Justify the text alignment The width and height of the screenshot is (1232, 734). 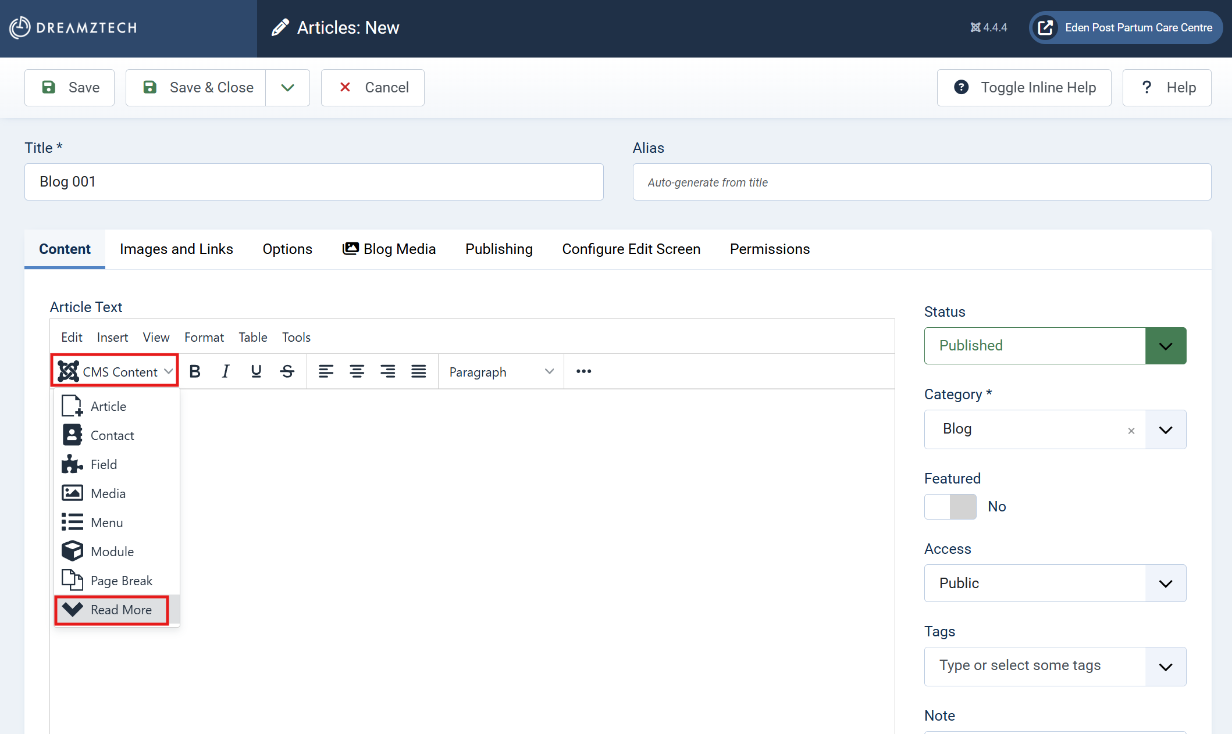418,371
